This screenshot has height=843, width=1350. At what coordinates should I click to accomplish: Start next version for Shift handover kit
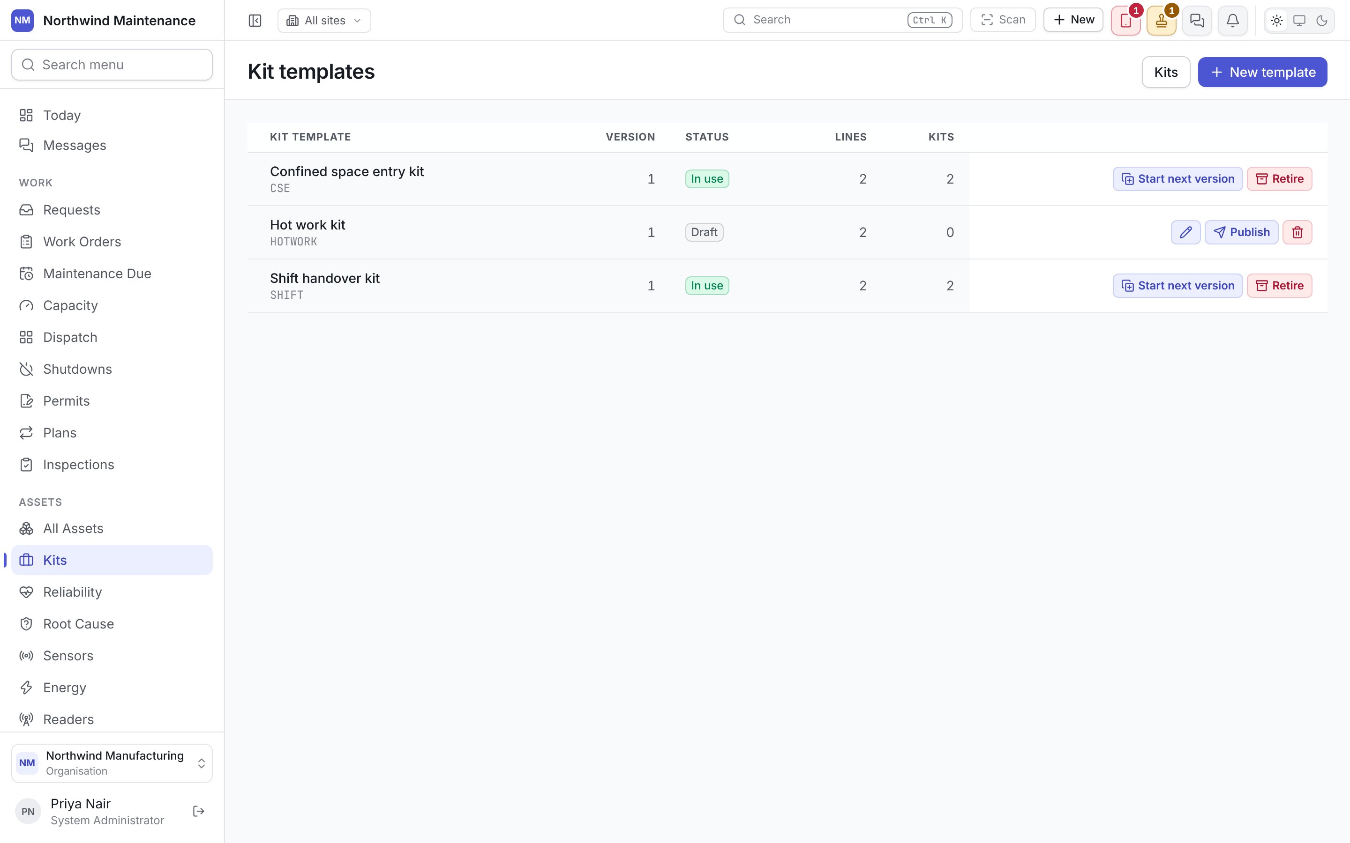pyautogui.click(x=1177, y=286)
